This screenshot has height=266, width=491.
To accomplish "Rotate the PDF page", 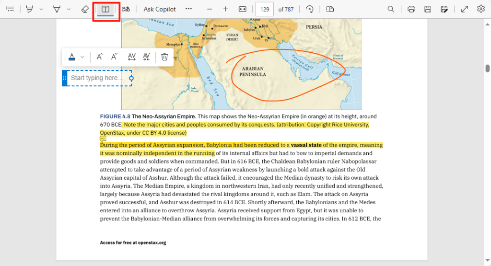I will [310, 9].
